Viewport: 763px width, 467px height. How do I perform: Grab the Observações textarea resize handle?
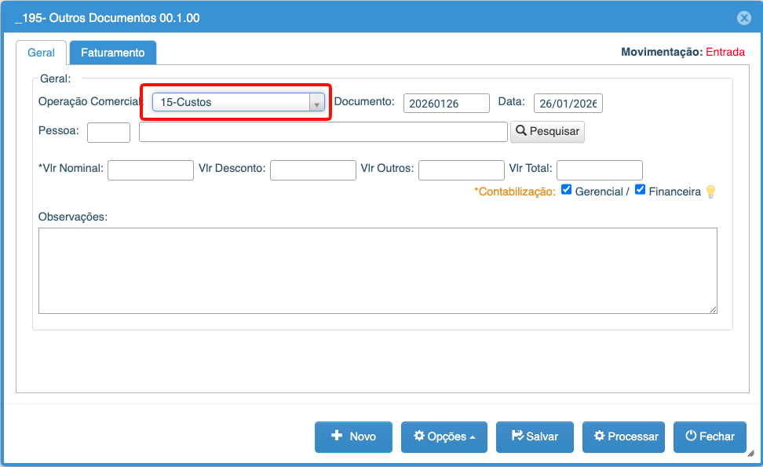pos(713,309)
